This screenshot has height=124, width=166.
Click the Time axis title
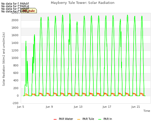tap(147, 111)
